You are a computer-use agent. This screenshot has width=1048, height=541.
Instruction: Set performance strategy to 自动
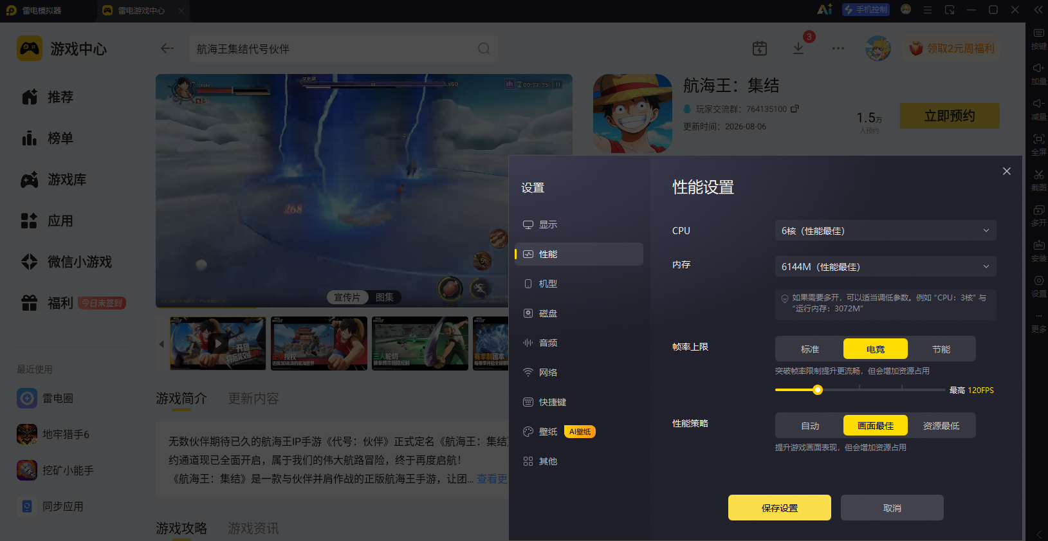810,425
